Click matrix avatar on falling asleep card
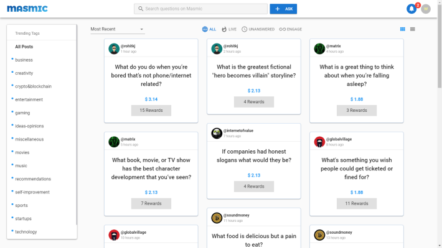442x248 pixels. [x=319, y=48]
